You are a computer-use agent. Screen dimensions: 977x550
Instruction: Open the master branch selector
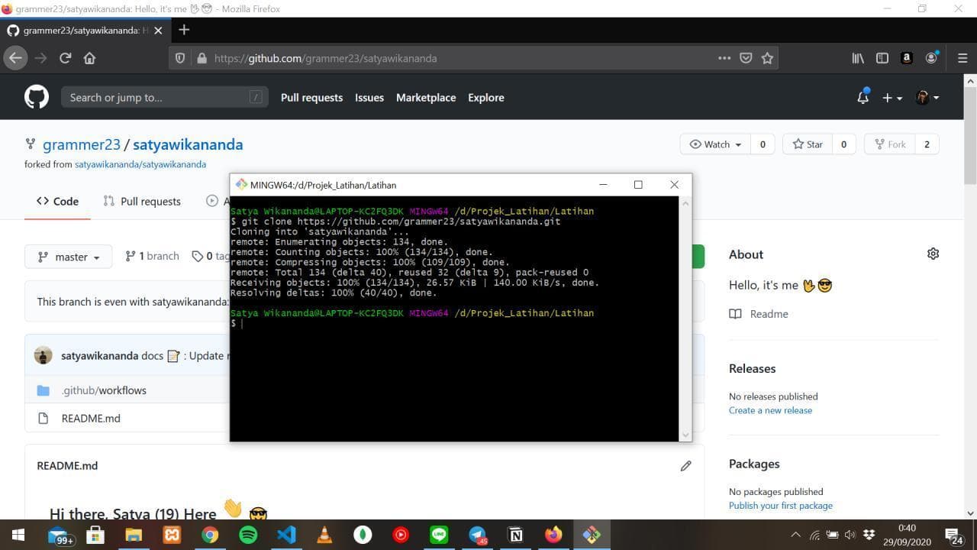click(69, 257)
